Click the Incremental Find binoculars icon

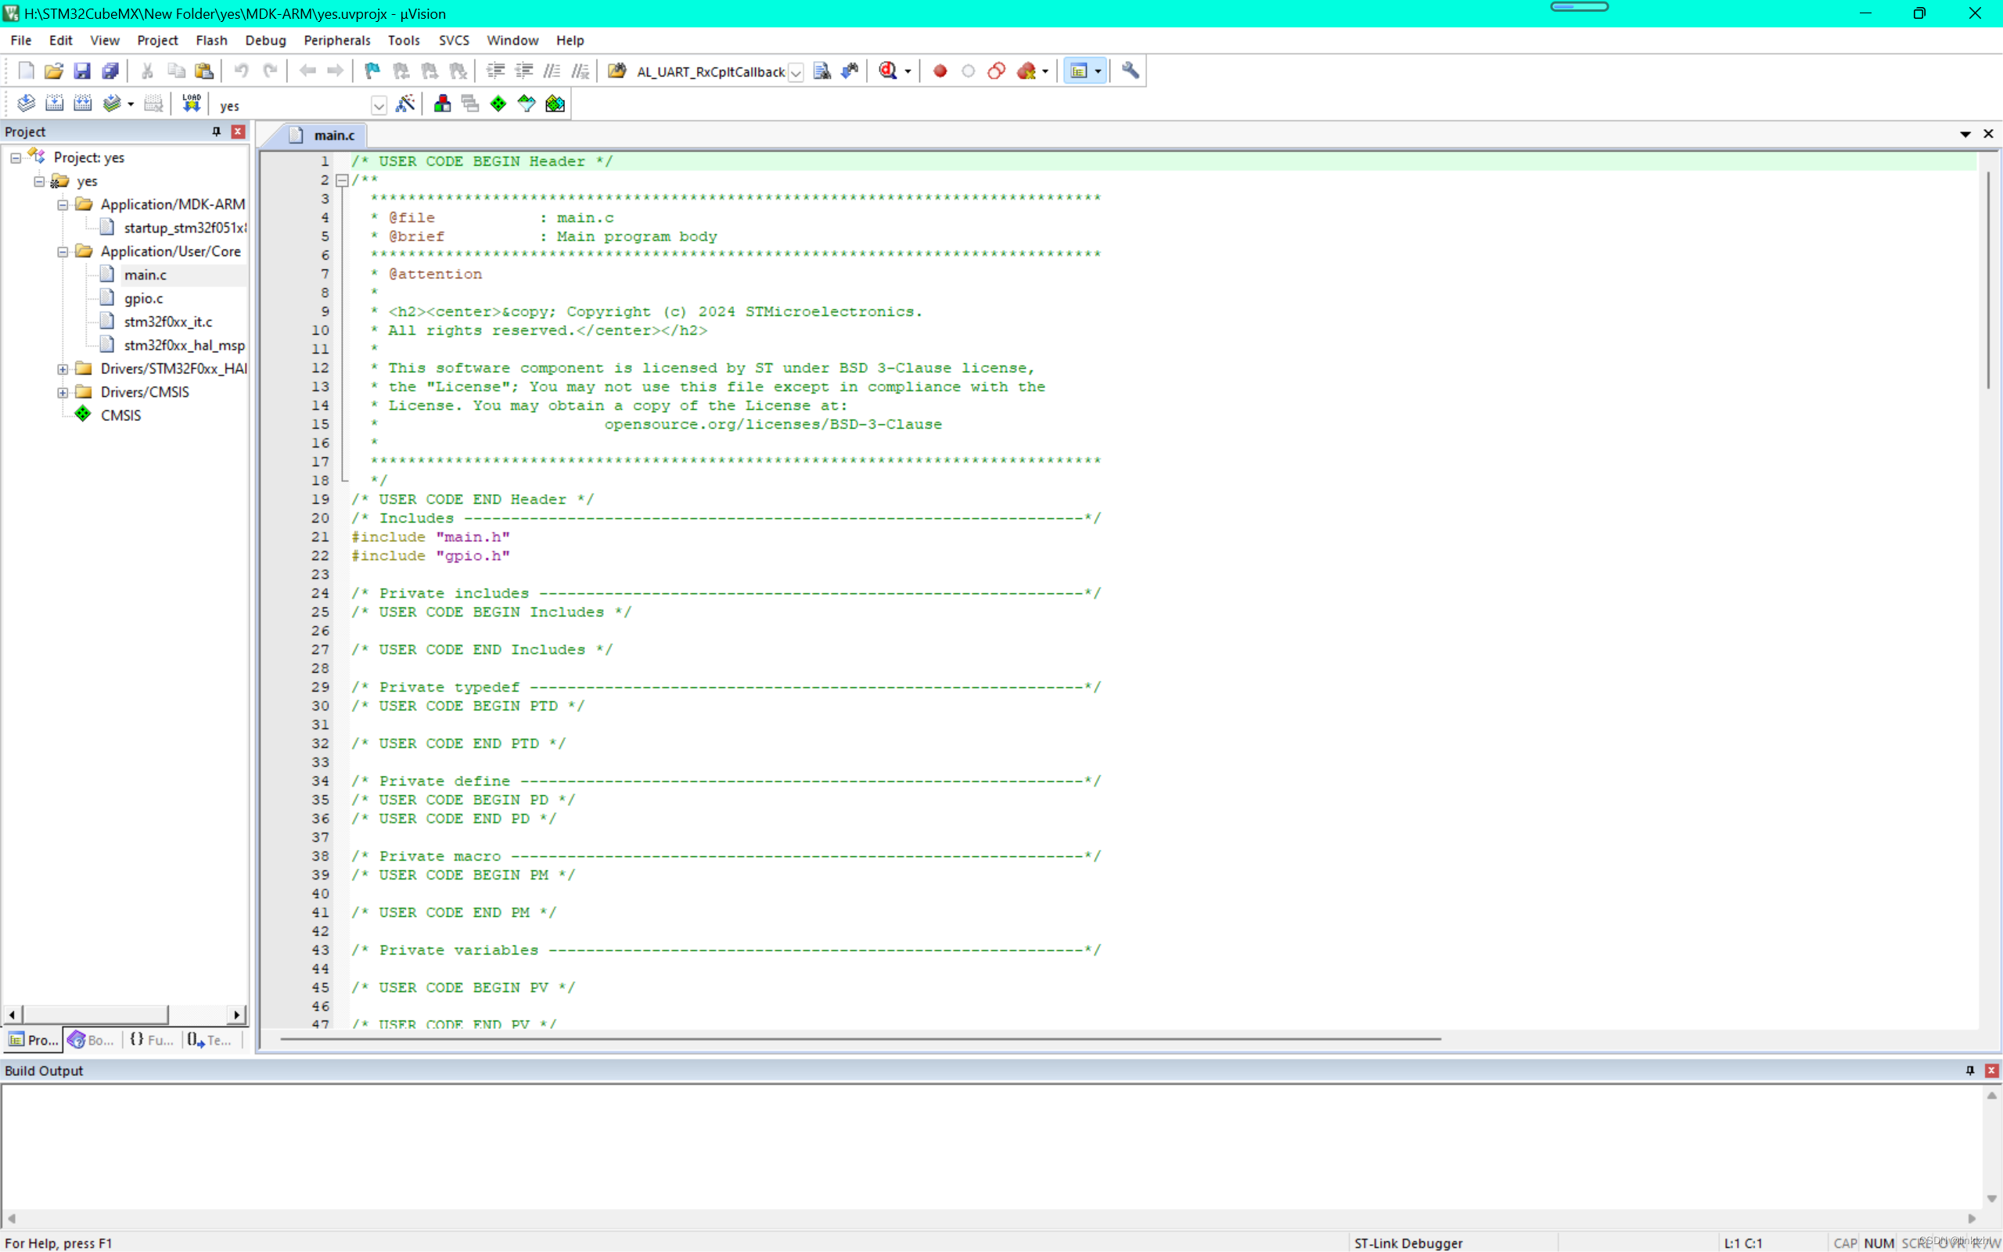tap(850, 71)
